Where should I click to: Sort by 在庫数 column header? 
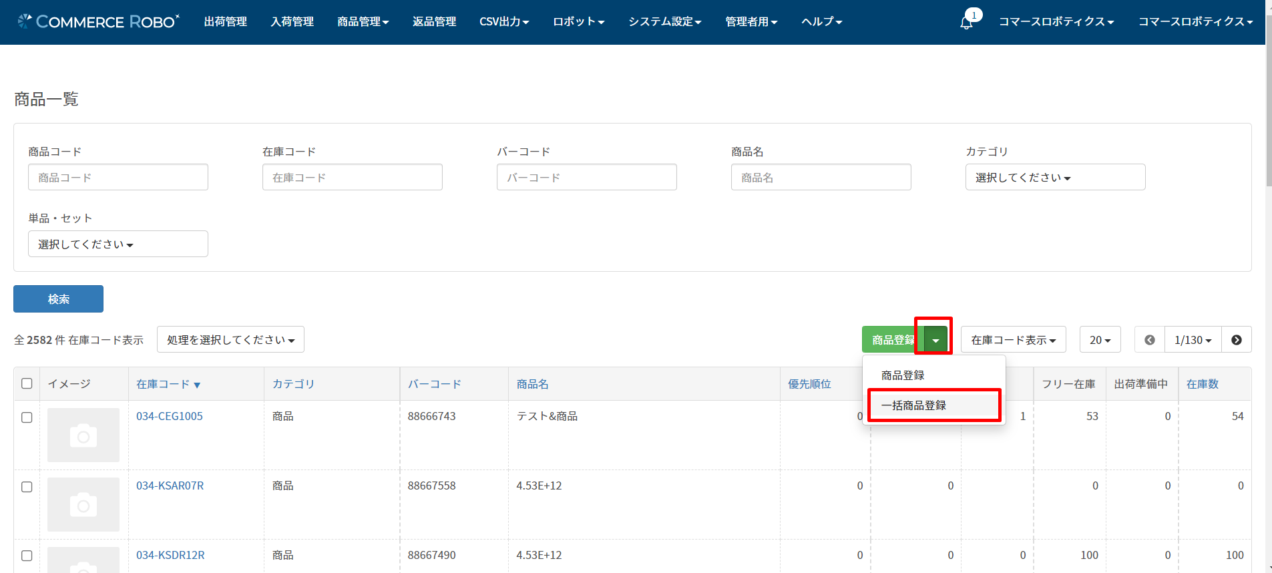click(x=1203, y=384)
